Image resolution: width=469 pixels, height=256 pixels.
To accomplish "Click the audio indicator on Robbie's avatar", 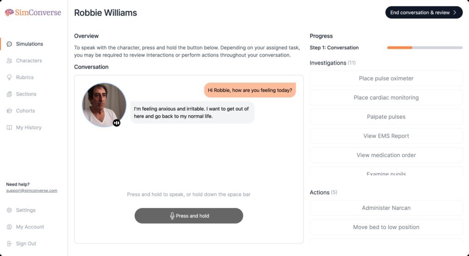I will (x=117, y=123).
